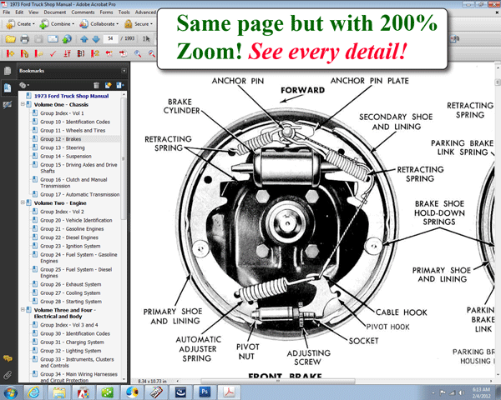Viewport: 501px width, 400px height.
Task: Open the Forms menu
Action: click(106, 12)
